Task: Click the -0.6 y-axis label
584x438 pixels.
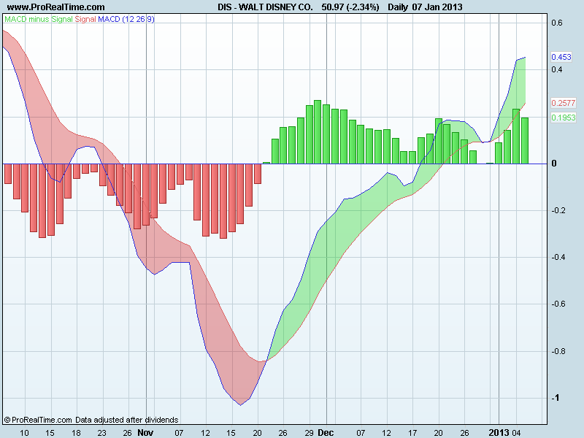Action: 558,304
